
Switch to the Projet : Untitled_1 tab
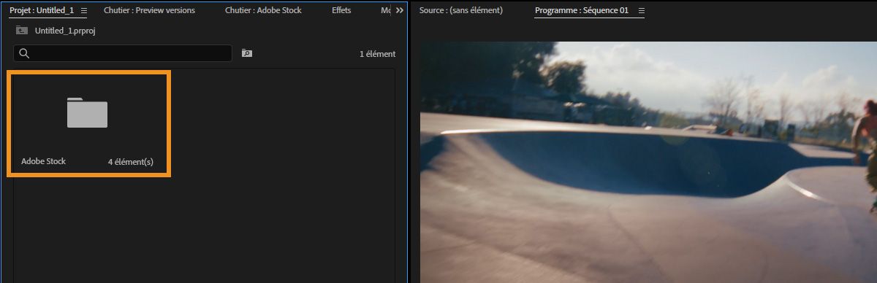[x=42, y=11]
